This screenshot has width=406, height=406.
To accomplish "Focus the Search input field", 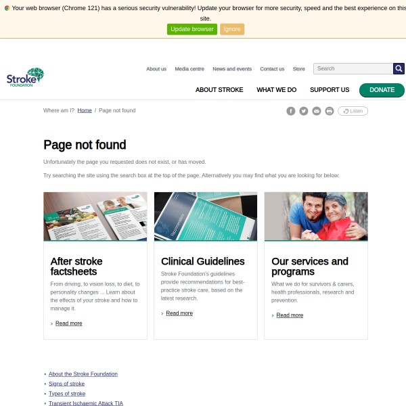I will tap(353, 68).
